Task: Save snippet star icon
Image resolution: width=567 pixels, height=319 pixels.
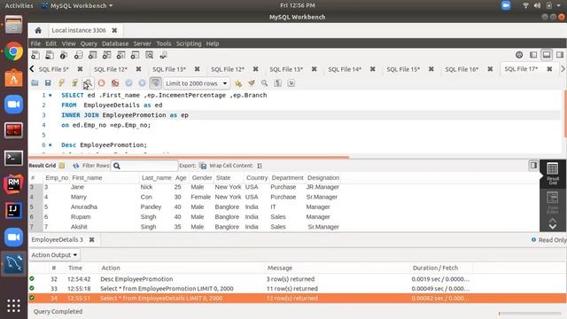Action: tap(238, 82)
